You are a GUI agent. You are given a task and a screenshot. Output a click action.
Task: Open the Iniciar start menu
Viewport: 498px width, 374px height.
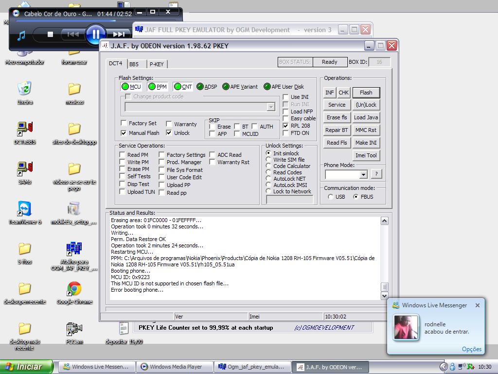27,367
